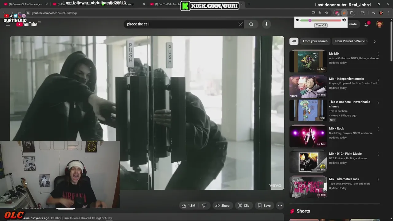The height and width of the screenshot is (221, 393).
Task: Go to the YouTube home logo
Action: tap(27, 24)
